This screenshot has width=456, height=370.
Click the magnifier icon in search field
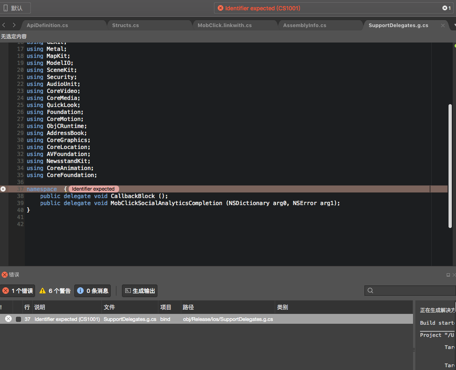370,291
